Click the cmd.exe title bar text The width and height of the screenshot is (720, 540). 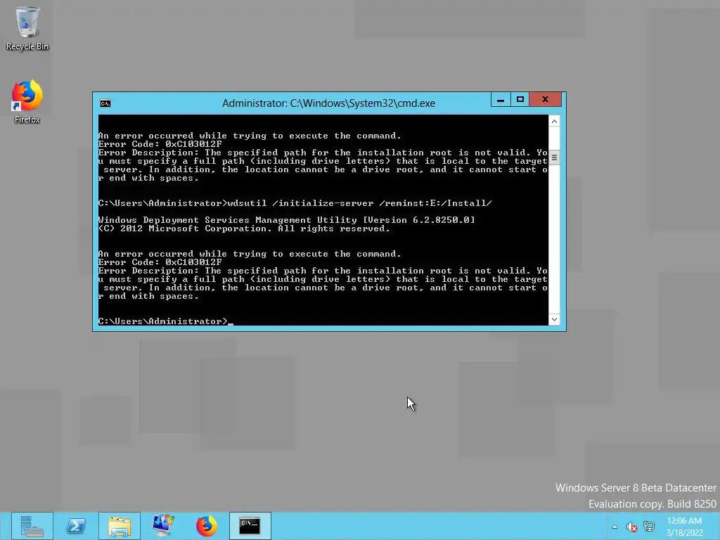tap(329, 103)
